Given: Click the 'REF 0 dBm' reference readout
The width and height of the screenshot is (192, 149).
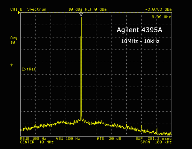Looking at the screenshot, I should pyautogui.click(x=96, y=9).
